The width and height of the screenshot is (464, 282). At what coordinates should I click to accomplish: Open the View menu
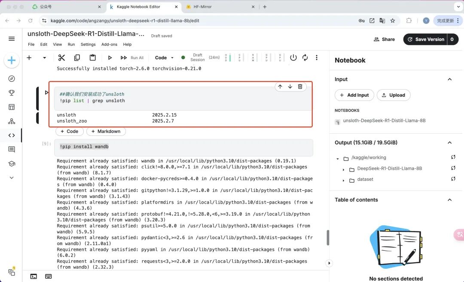click(x=58, y=44)
